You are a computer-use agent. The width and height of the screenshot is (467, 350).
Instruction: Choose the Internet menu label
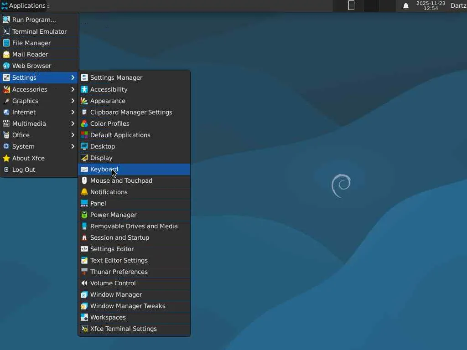click(24, 112)
